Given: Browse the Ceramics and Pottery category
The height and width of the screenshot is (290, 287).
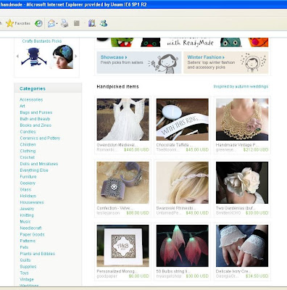Looking at the screenshot, I should 40,138.
